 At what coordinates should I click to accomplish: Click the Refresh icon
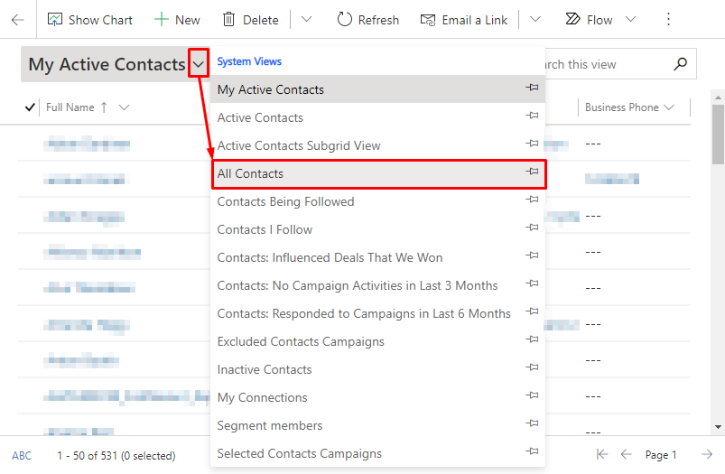pyautogui.click(x=345, y=20)
